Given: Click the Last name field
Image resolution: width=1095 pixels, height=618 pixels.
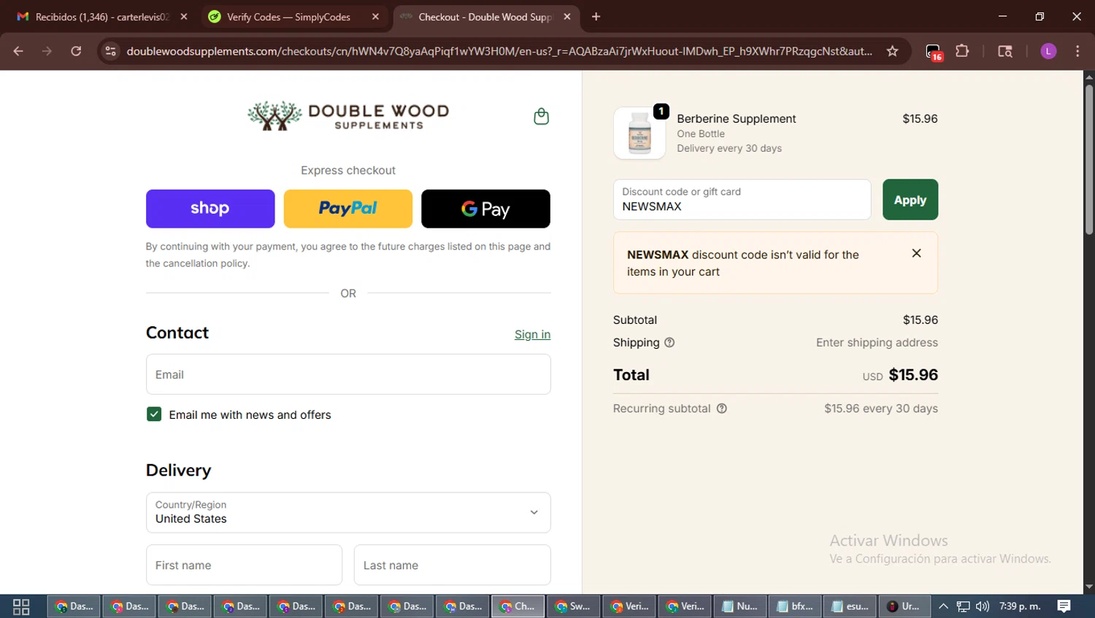Looking at the screenshot, I should [452, 565].
